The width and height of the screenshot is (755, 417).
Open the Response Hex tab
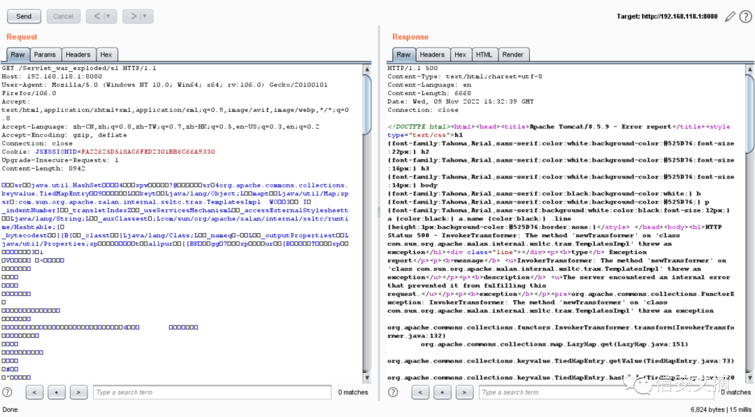tap(460, 55)
